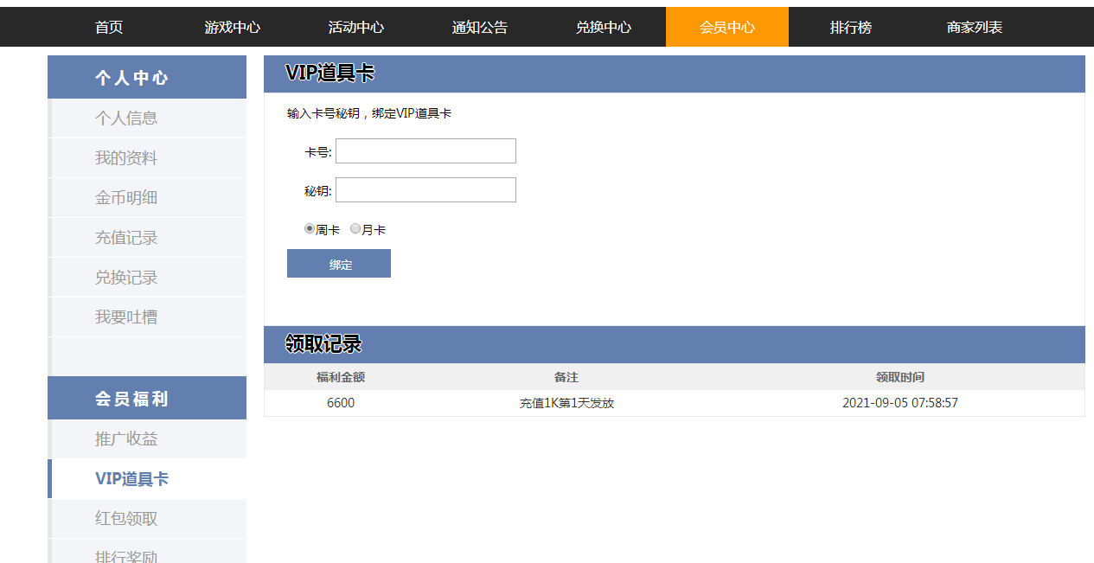Navigate to 兑换中心
Image resolution: width=1094 pixels, height=563 pixels.
click(x=604, y=27)
